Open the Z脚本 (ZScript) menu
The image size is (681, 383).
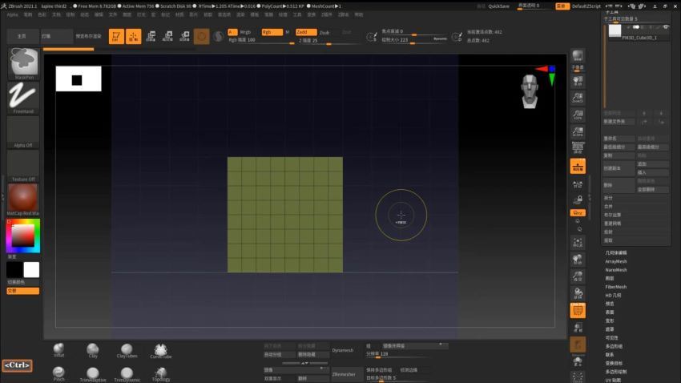[343, 14]
